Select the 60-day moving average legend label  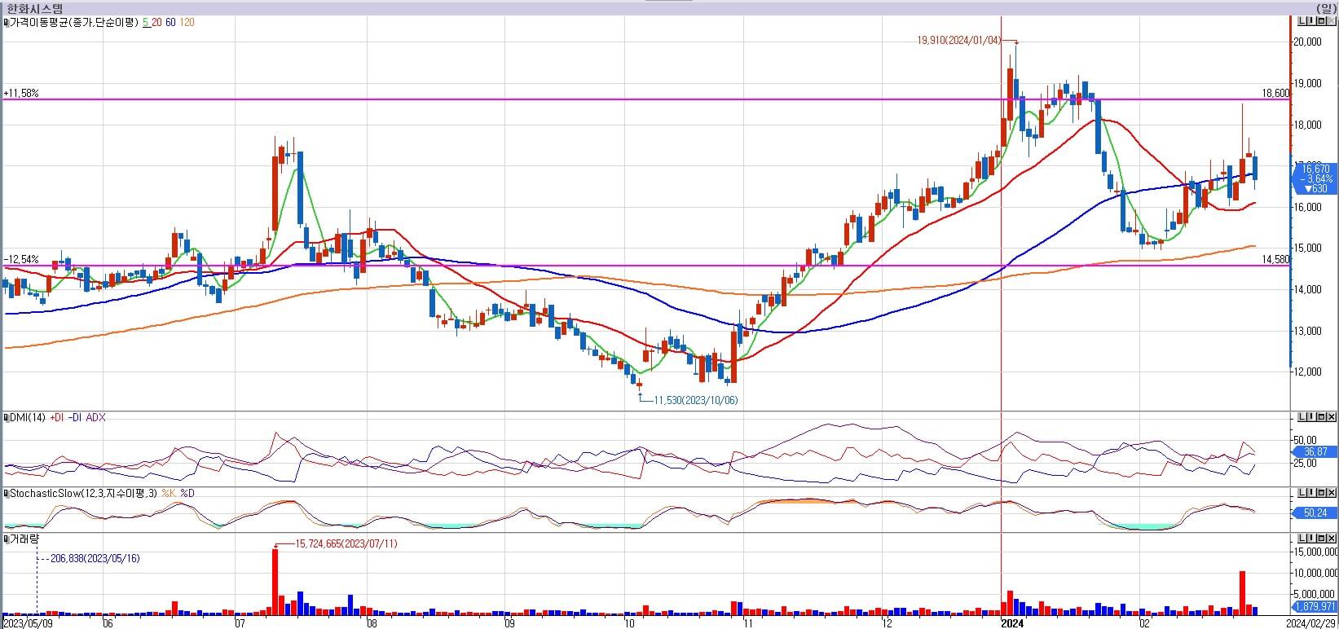click(170, 22)
